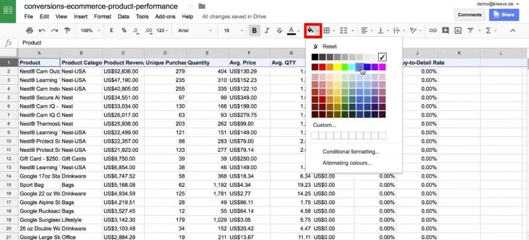Image resolution: width=529 pixels, height=240 pixels.
Task: Click the Undo arrow
Action: point(42,30)
